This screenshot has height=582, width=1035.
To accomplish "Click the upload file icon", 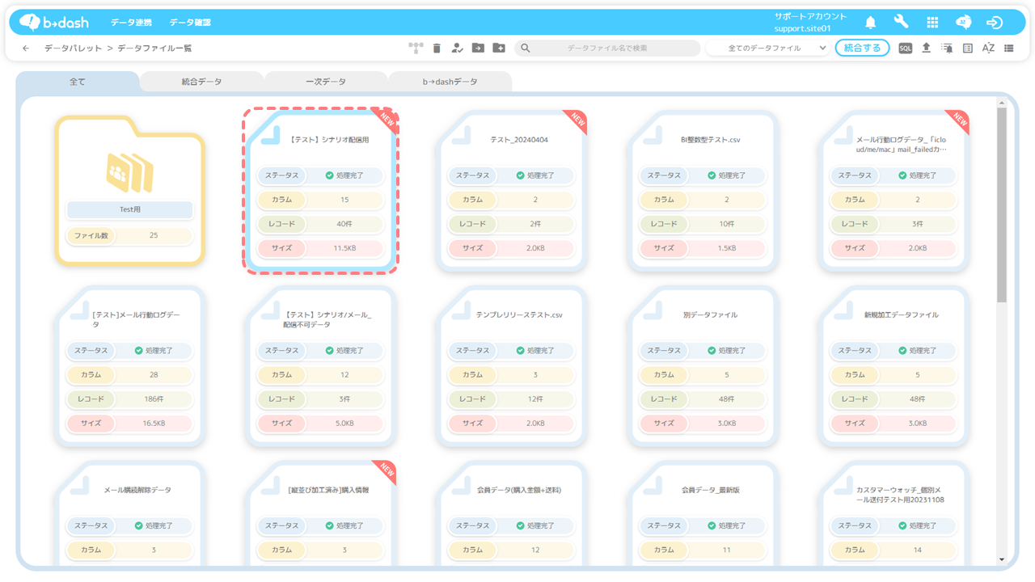I will (x=927, y=48).
